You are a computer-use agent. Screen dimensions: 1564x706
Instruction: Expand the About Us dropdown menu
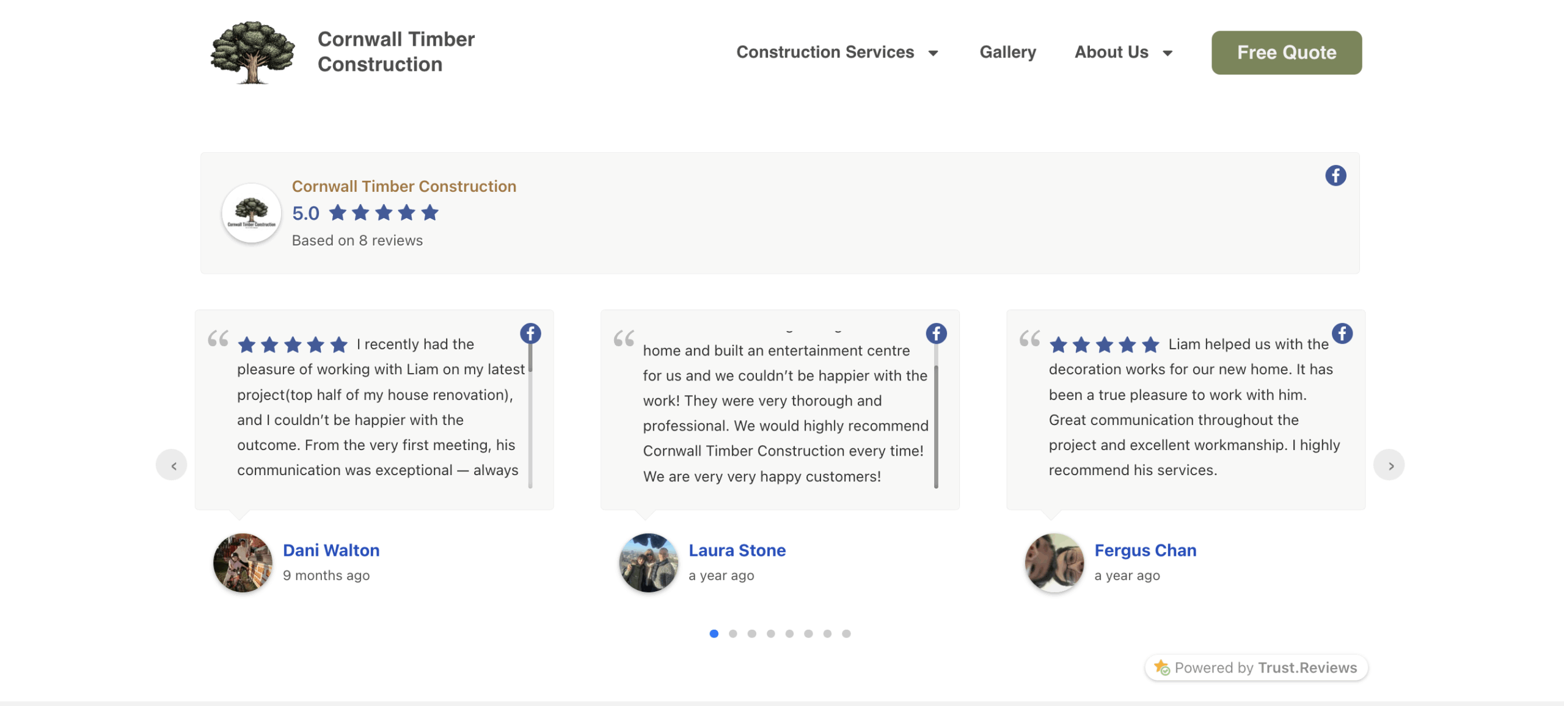point(1111,53)
